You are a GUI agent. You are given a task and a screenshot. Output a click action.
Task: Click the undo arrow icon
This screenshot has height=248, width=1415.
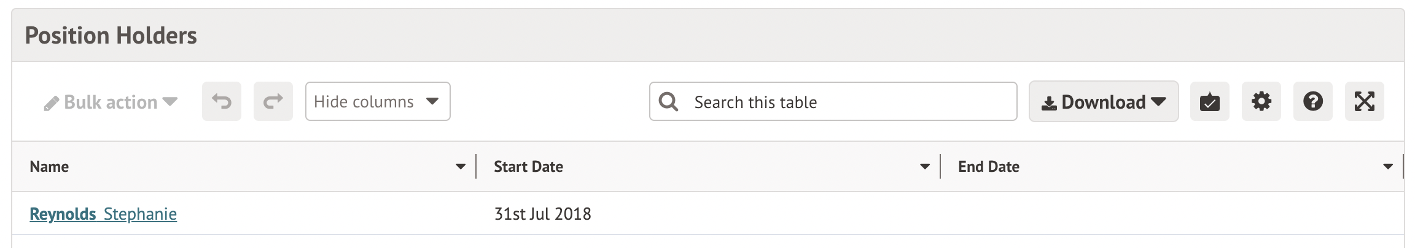(222, 101)
